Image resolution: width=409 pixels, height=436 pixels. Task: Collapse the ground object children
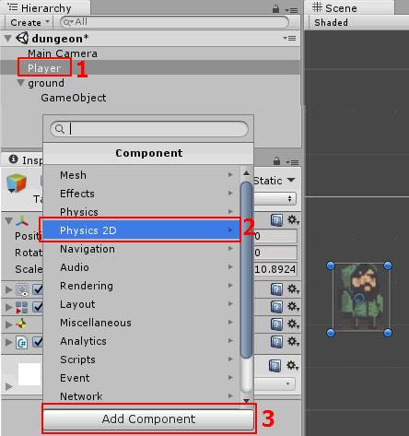point(21,83)
